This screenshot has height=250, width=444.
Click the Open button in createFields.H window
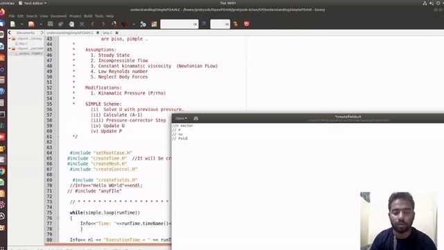pyautogui.click(x=181, y=119)
